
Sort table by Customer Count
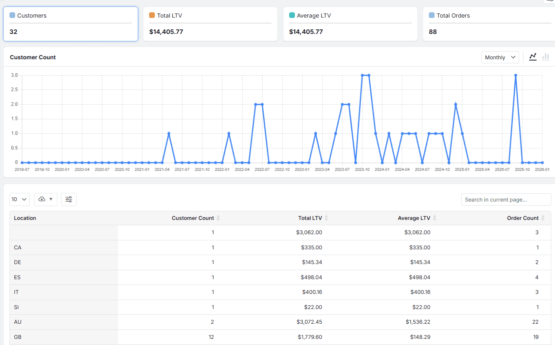219,218
